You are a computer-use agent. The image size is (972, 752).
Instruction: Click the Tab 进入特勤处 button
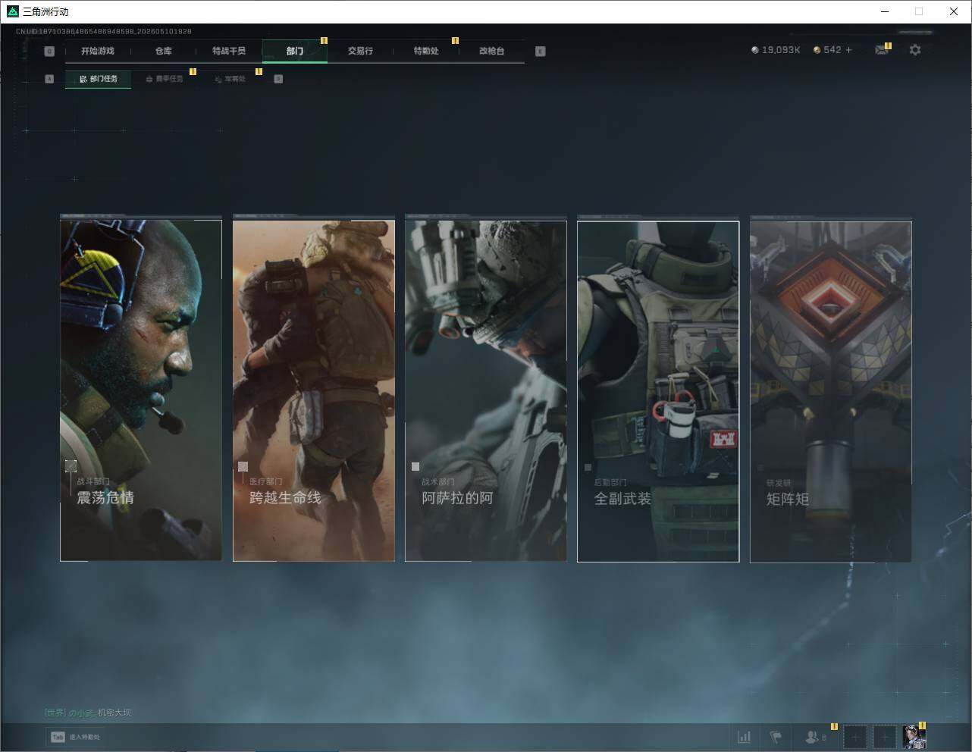point(75,737)
